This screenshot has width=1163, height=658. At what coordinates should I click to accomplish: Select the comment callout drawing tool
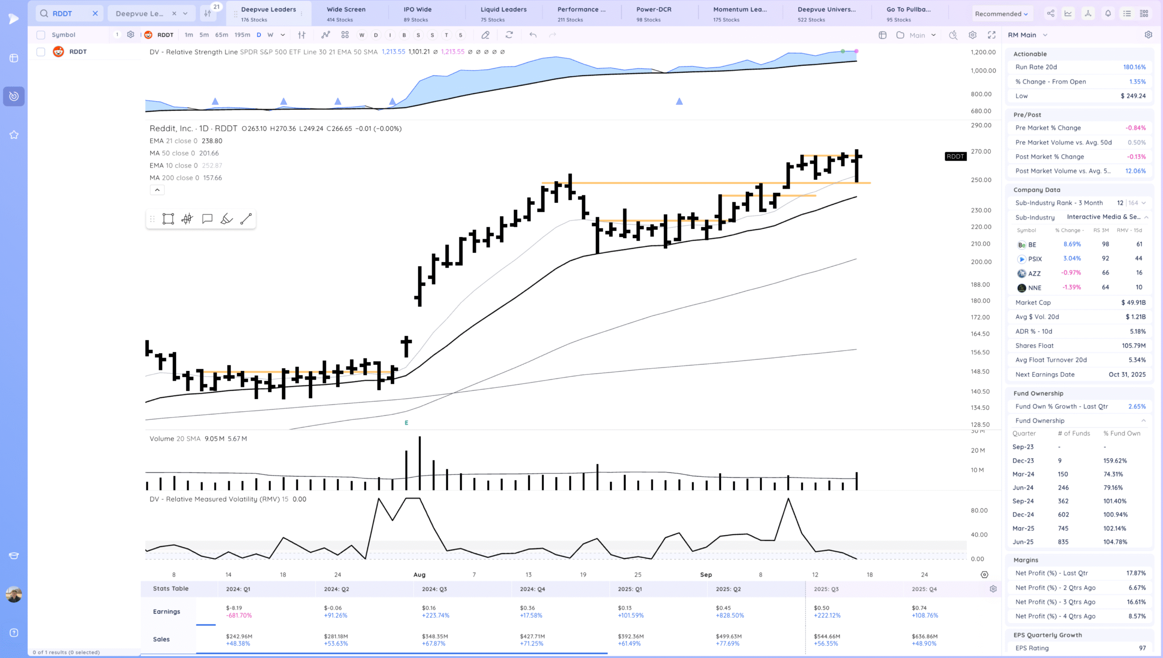click(207, 219)
